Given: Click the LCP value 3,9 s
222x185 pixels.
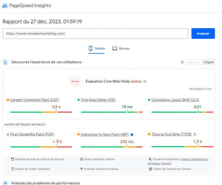Looking at the screenshot, I should (56, 107).
